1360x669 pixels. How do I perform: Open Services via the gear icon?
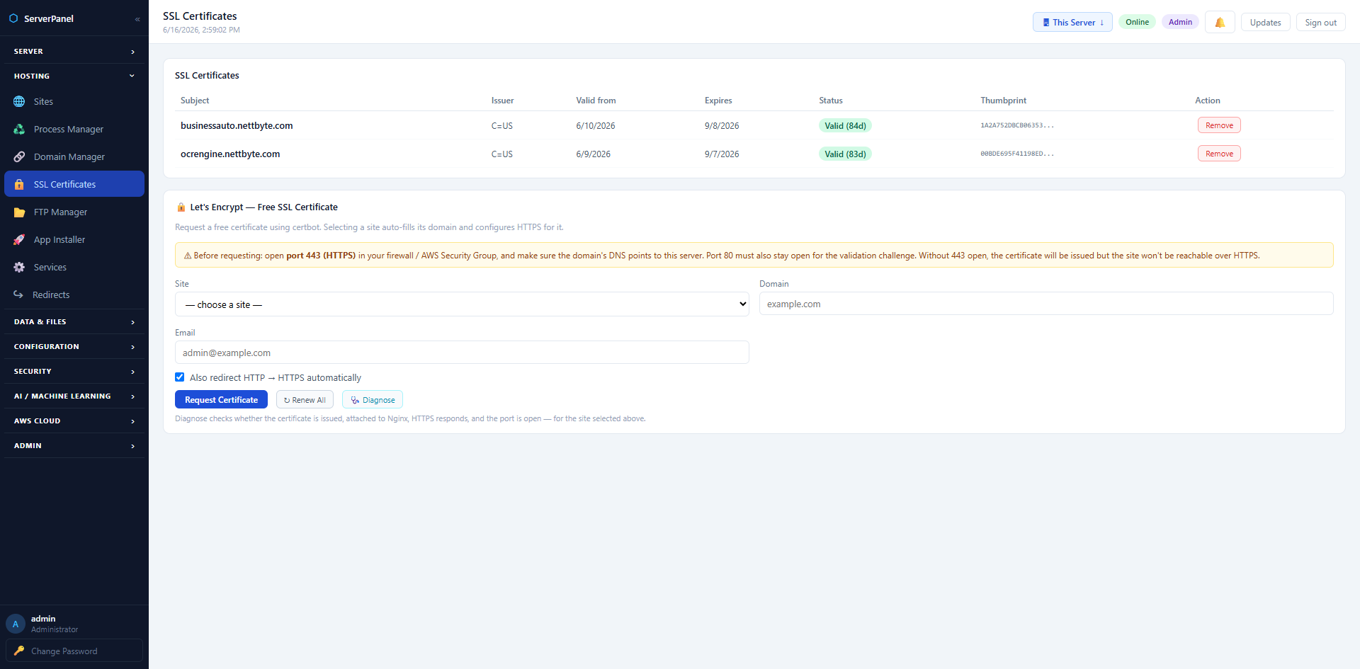pos(19,268)
